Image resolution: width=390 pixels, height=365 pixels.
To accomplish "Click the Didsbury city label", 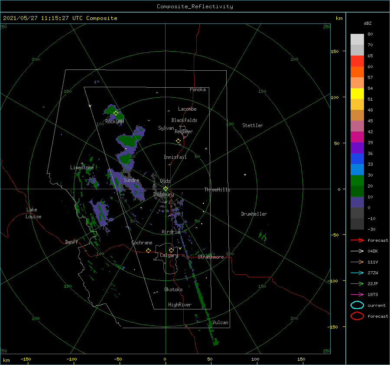I will pyautogui.click(x=164, y=194).
